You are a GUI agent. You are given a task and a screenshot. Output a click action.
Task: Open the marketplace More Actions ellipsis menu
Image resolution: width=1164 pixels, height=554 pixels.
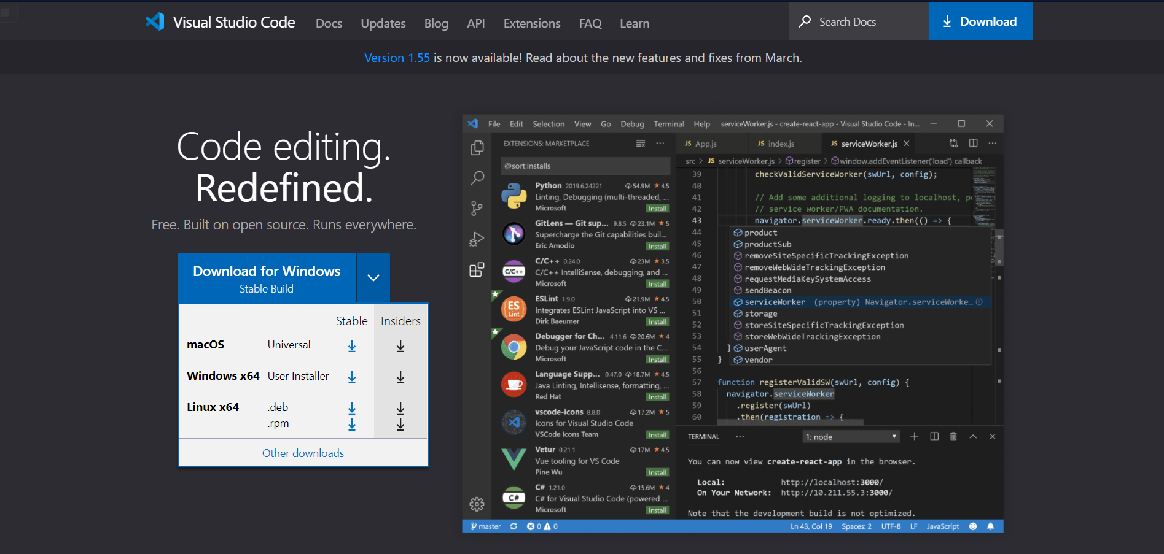(x=660, y=144)
